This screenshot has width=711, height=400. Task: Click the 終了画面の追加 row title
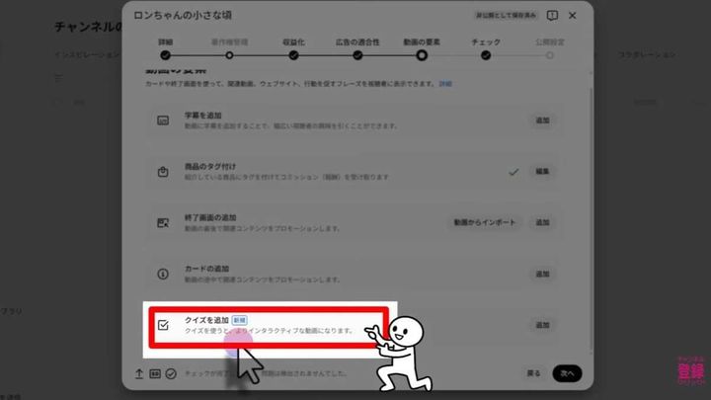(210, 217)
